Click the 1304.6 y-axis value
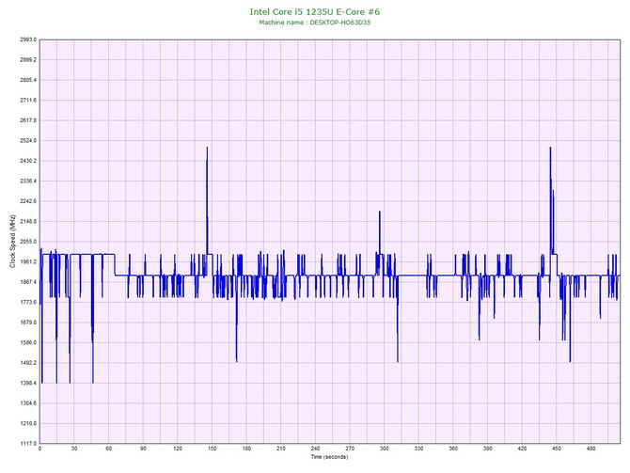Image resolution: width=630 pixels, height=473 pixels. (28, 403)
